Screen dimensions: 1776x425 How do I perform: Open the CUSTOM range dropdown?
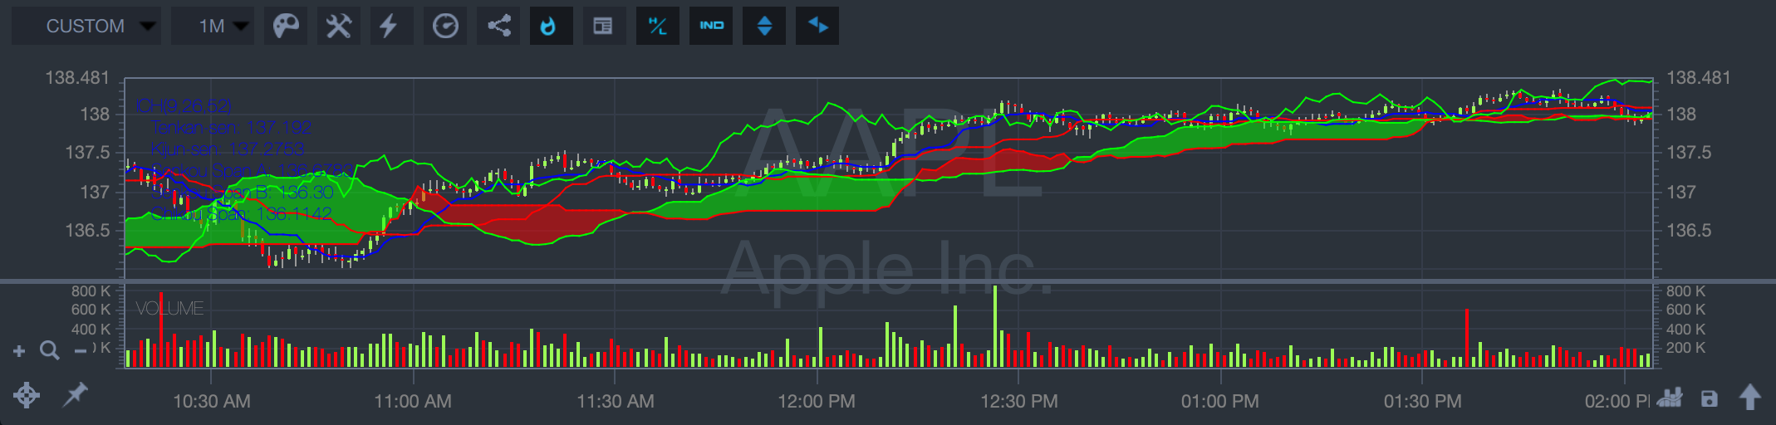click(86, 27)
